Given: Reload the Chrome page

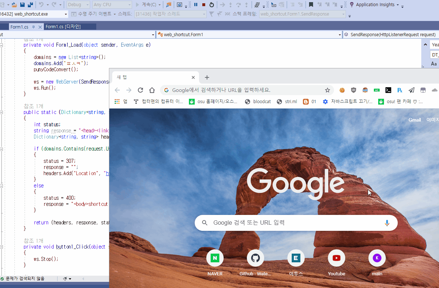Looking at the screenshot, I should click(x=140, y=90).
